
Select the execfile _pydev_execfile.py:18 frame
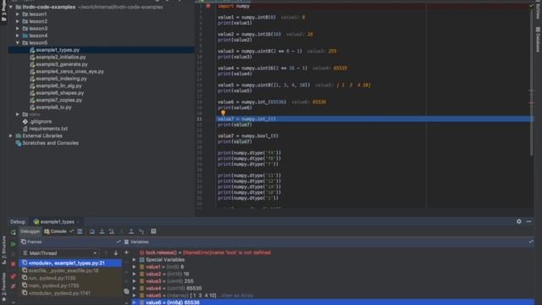71,270
